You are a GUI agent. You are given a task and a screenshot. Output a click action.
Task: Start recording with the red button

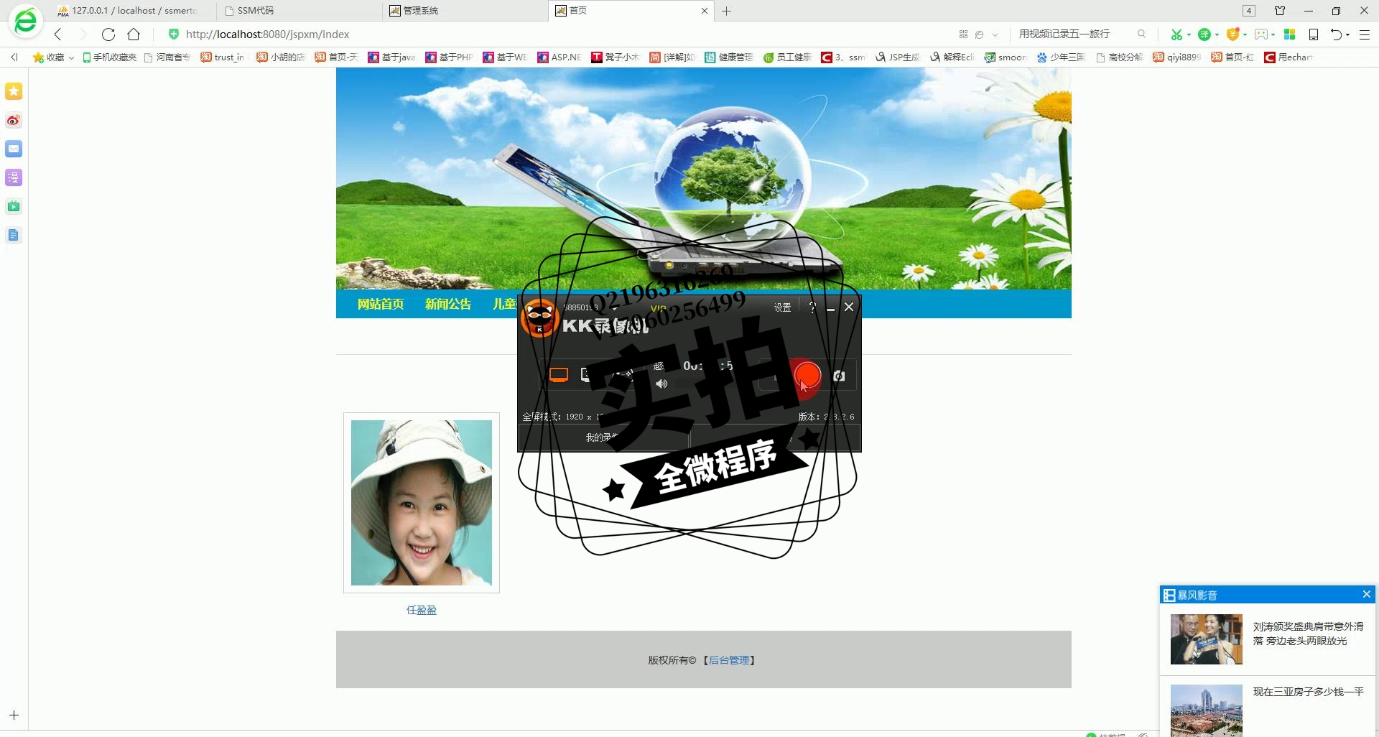point(807,376)
